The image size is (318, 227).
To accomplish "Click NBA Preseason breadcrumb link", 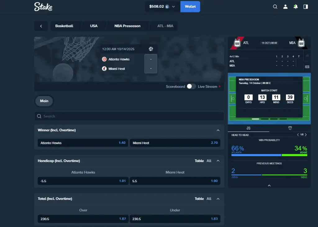I will tap(127, 26).
